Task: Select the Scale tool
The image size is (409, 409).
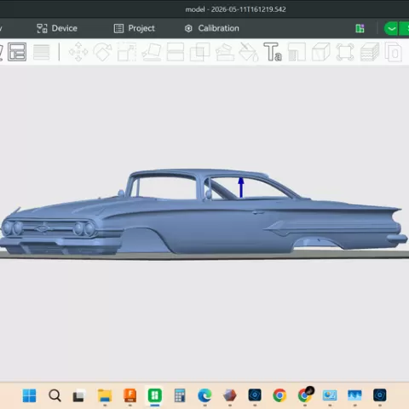Action: [127, 52]
